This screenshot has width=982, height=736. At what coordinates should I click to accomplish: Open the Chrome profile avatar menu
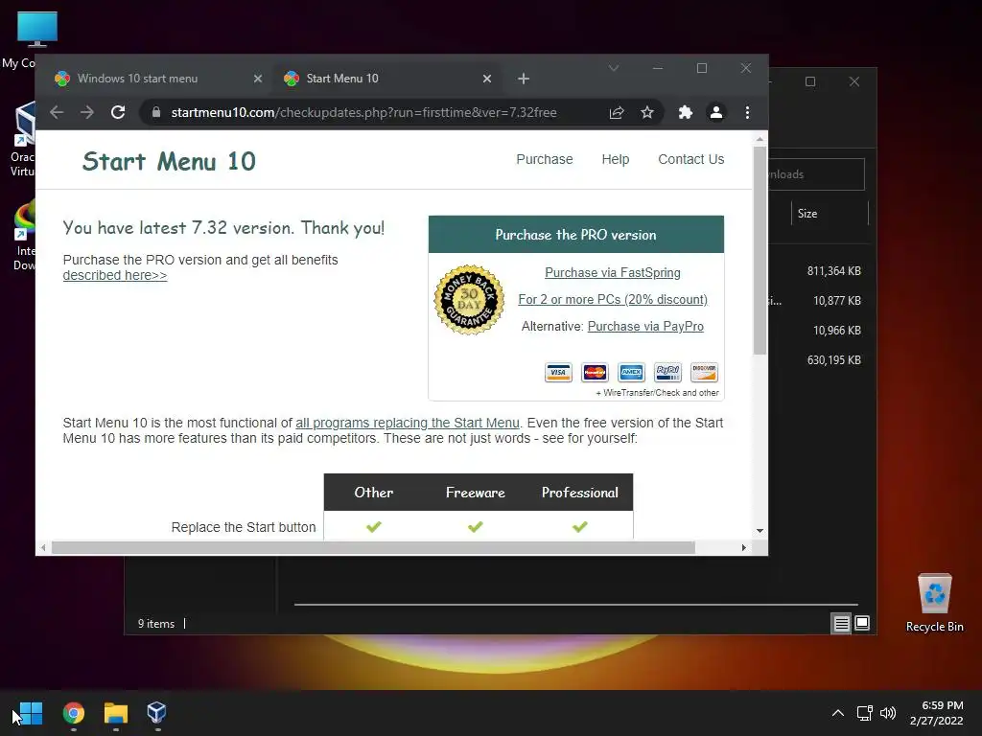pyautogui.click(x=715, y=113)
